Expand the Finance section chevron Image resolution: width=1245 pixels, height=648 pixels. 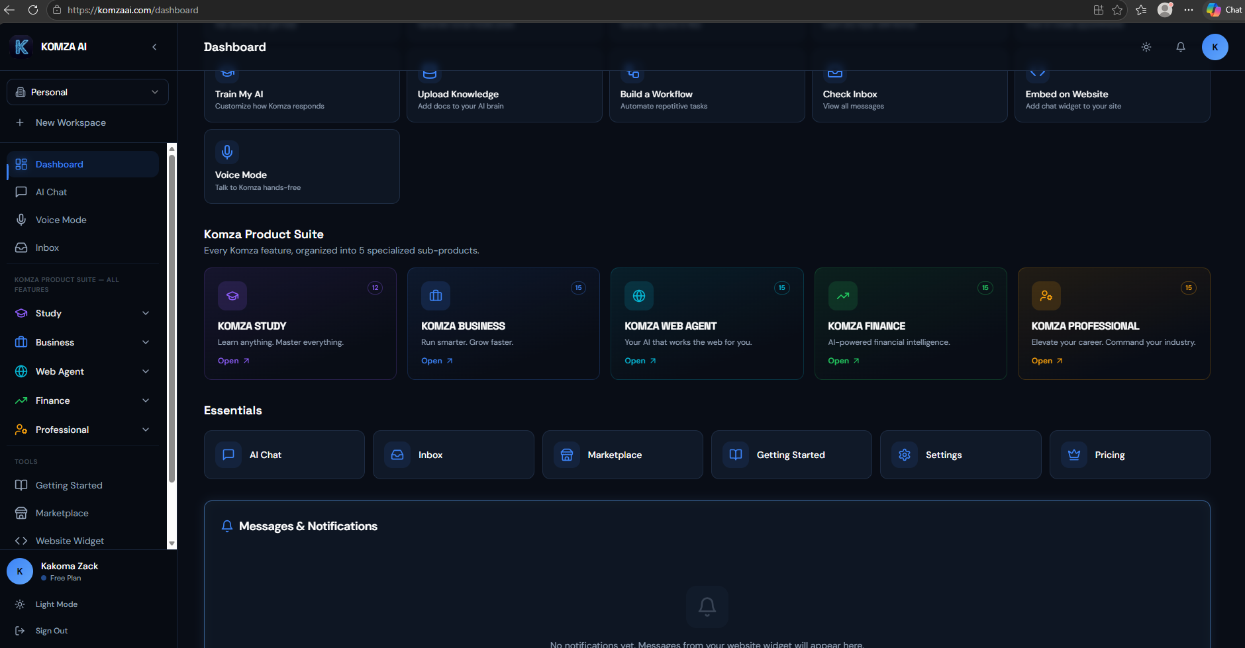pyautogui.click(x=146, y=400)
